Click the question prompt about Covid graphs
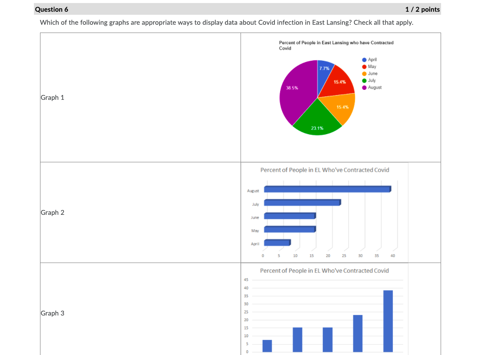This screenshot has height=355, width=485. [227, 23]
